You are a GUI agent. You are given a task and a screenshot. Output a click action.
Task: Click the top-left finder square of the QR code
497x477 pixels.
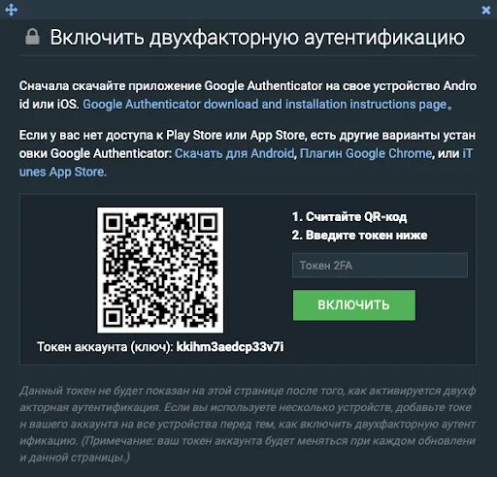point(113,223)
